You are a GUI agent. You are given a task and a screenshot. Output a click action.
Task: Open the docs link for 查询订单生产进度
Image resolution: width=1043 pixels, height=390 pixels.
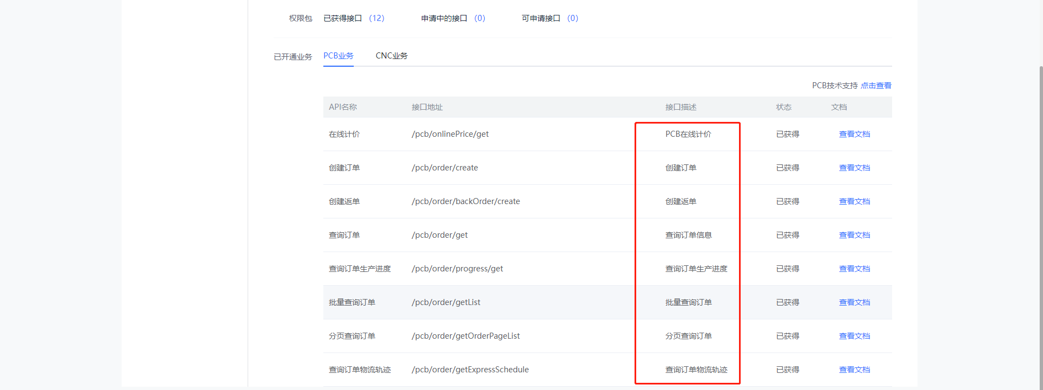pos(854,269)
